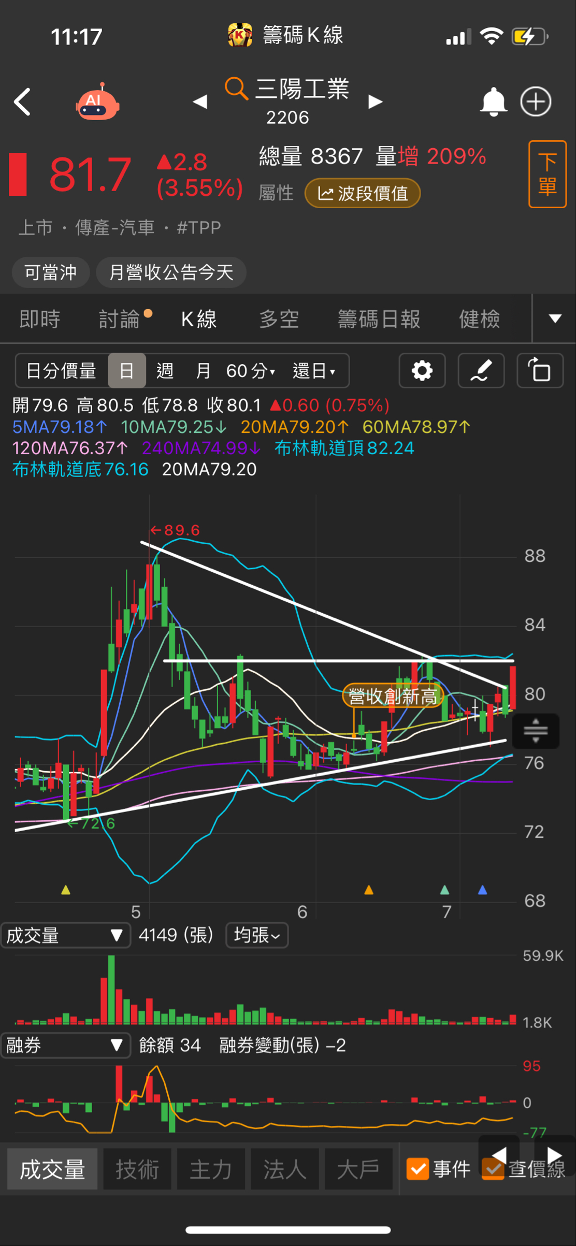This screenshot has height=1246, width=576.
Task: Switch to the next stock with right triangle
Action: (x=376, y=102)
